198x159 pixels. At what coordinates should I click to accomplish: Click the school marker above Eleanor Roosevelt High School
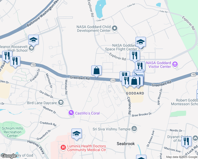pos(33,40)
